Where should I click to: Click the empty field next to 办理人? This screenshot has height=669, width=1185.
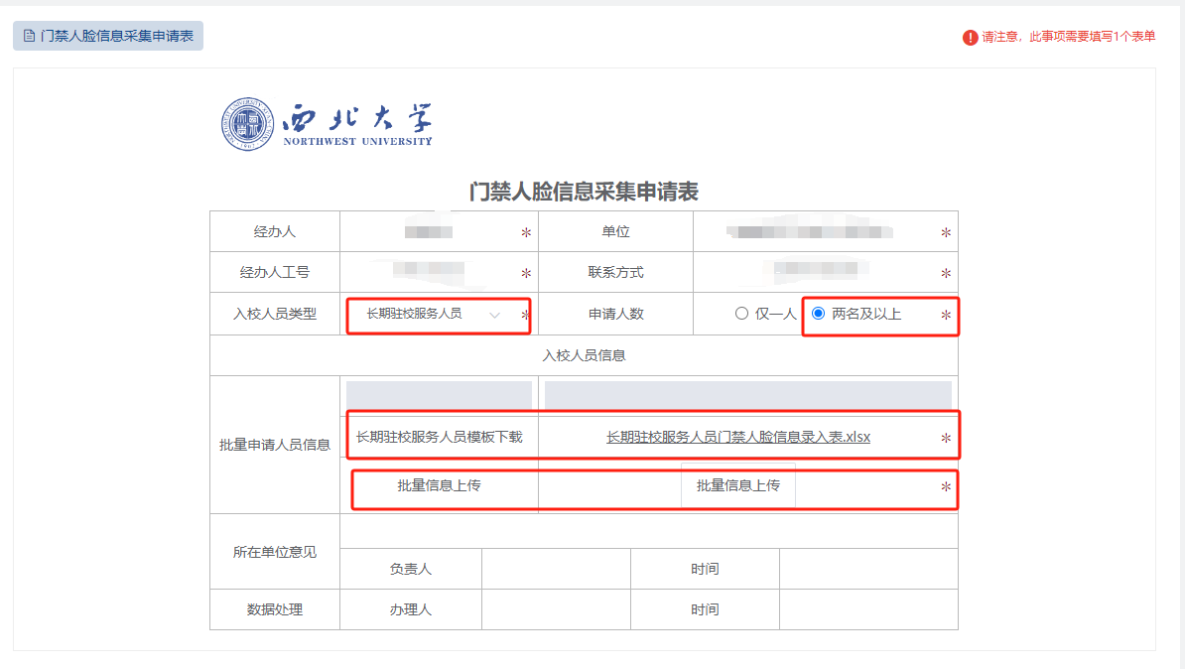[x=555, y=609]
